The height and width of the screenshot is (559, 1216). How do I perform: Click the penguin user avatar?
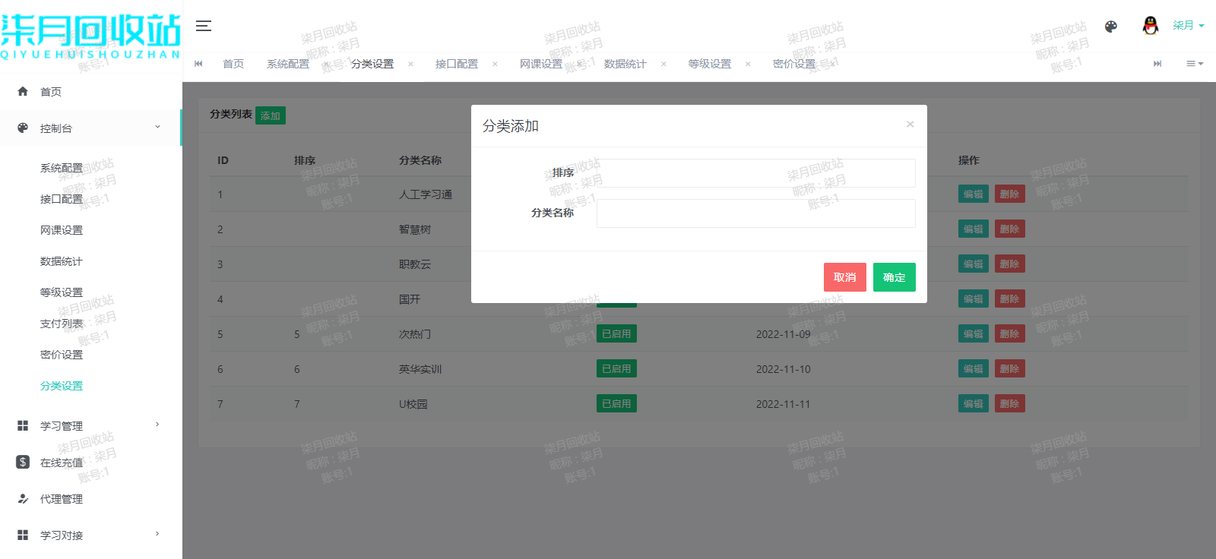[x=1151, y=26]
